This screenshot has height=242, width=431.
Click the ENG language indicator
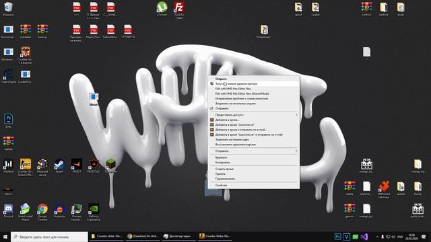400,237
